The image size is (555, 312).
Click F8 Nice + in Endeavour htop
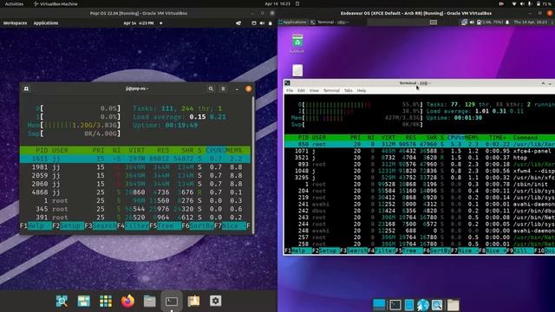(493, 250)
